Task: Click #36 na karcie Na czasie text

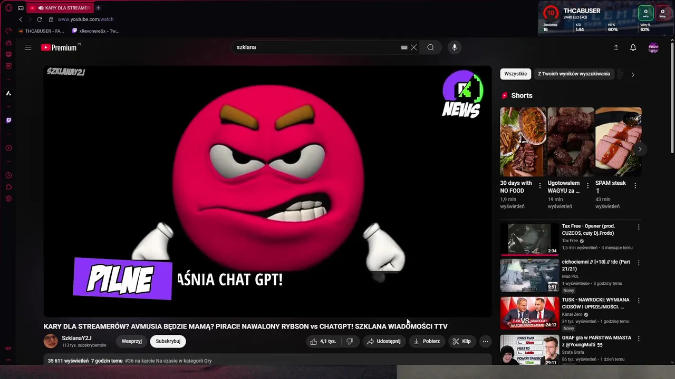Action: point(168,361)
